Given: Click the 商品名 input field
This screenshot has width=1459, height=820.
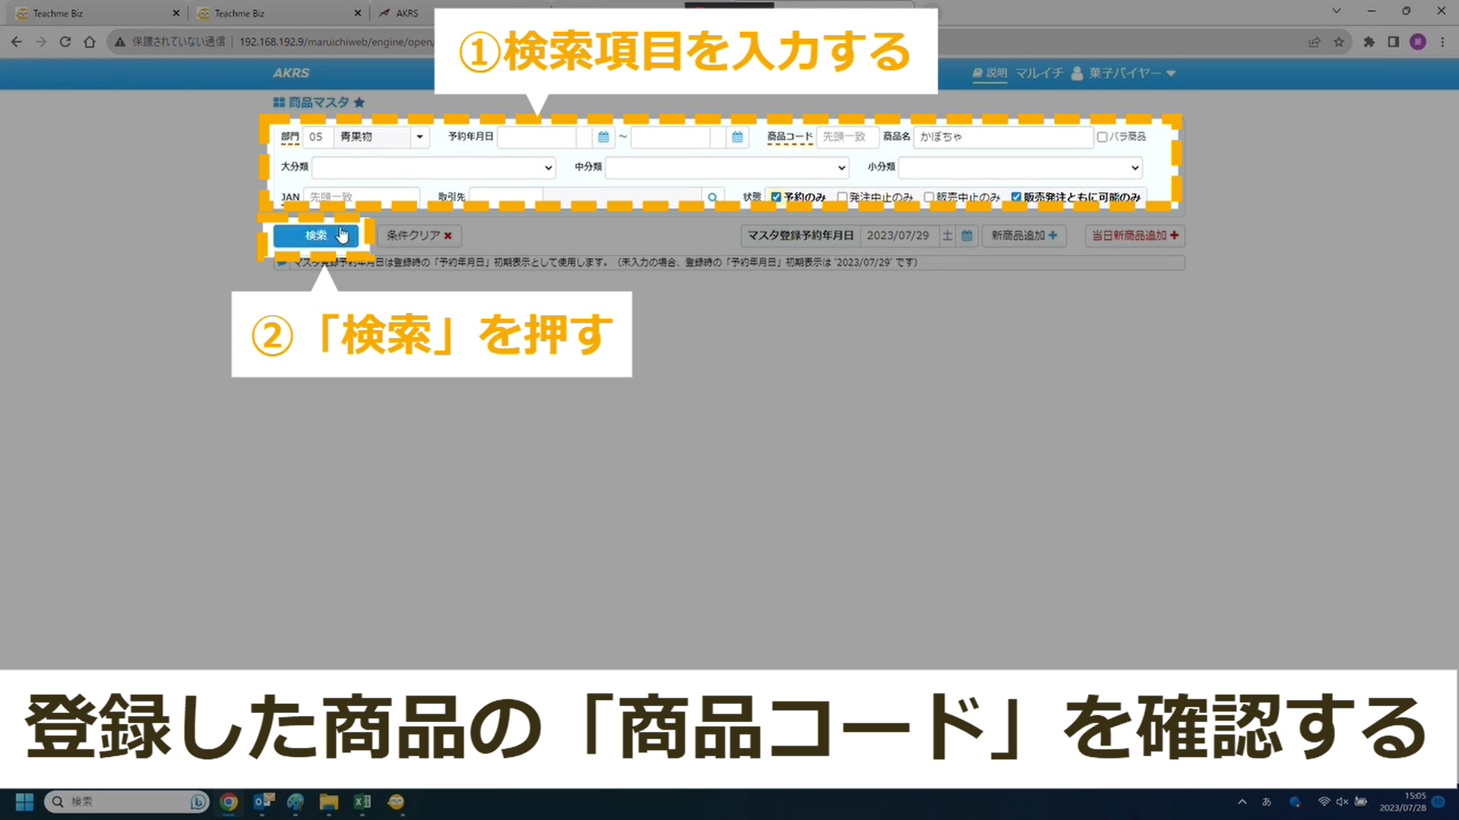Looking at the screenshot, I should [x=1002, y=137].
